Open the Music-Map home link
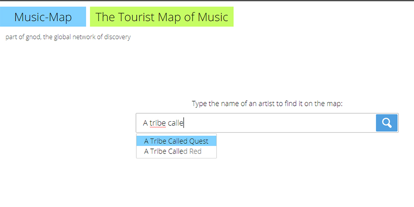Image resolution: width=414 pixels, height=207 pixels. pos(43,17)
